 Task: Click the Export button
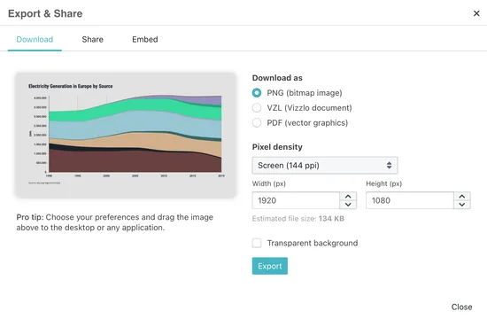269,266
